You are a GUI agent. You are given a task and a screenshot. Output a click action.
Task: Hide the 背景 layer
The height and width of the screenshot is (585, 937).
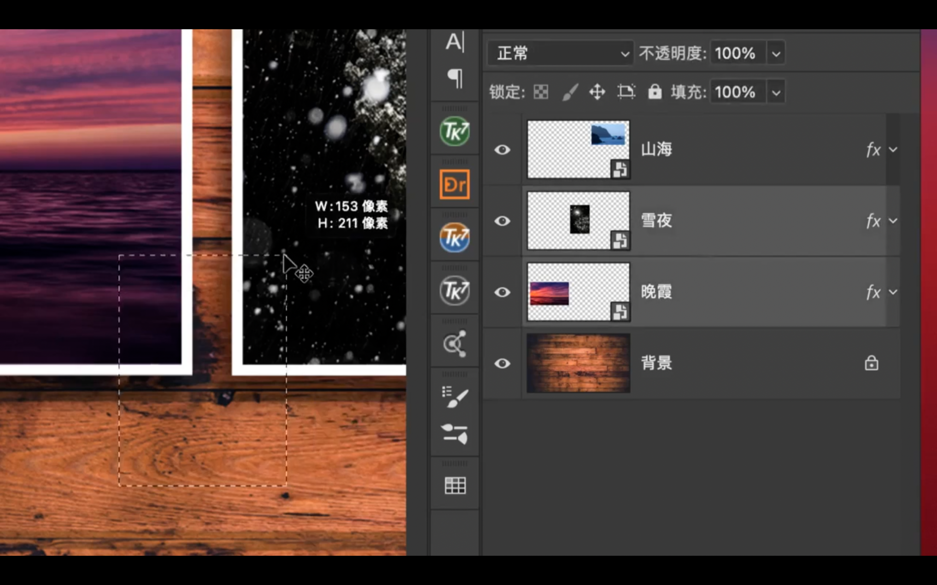[x=502, y=363]
